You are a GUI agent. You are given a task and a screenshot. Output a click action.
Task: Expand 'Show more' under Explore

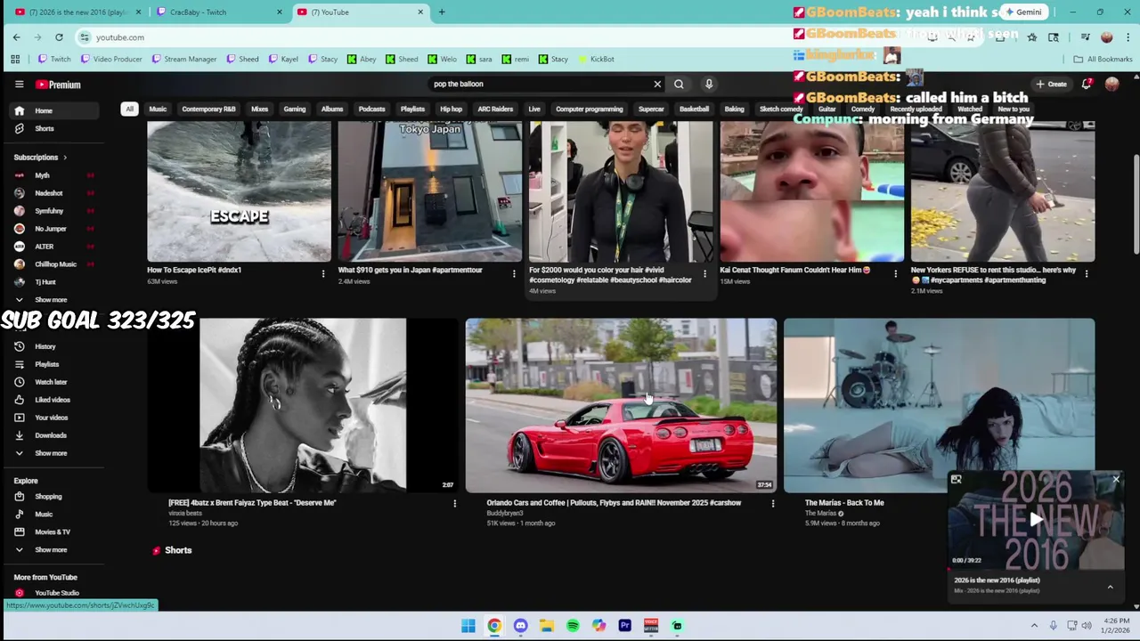tap(53, 550)
